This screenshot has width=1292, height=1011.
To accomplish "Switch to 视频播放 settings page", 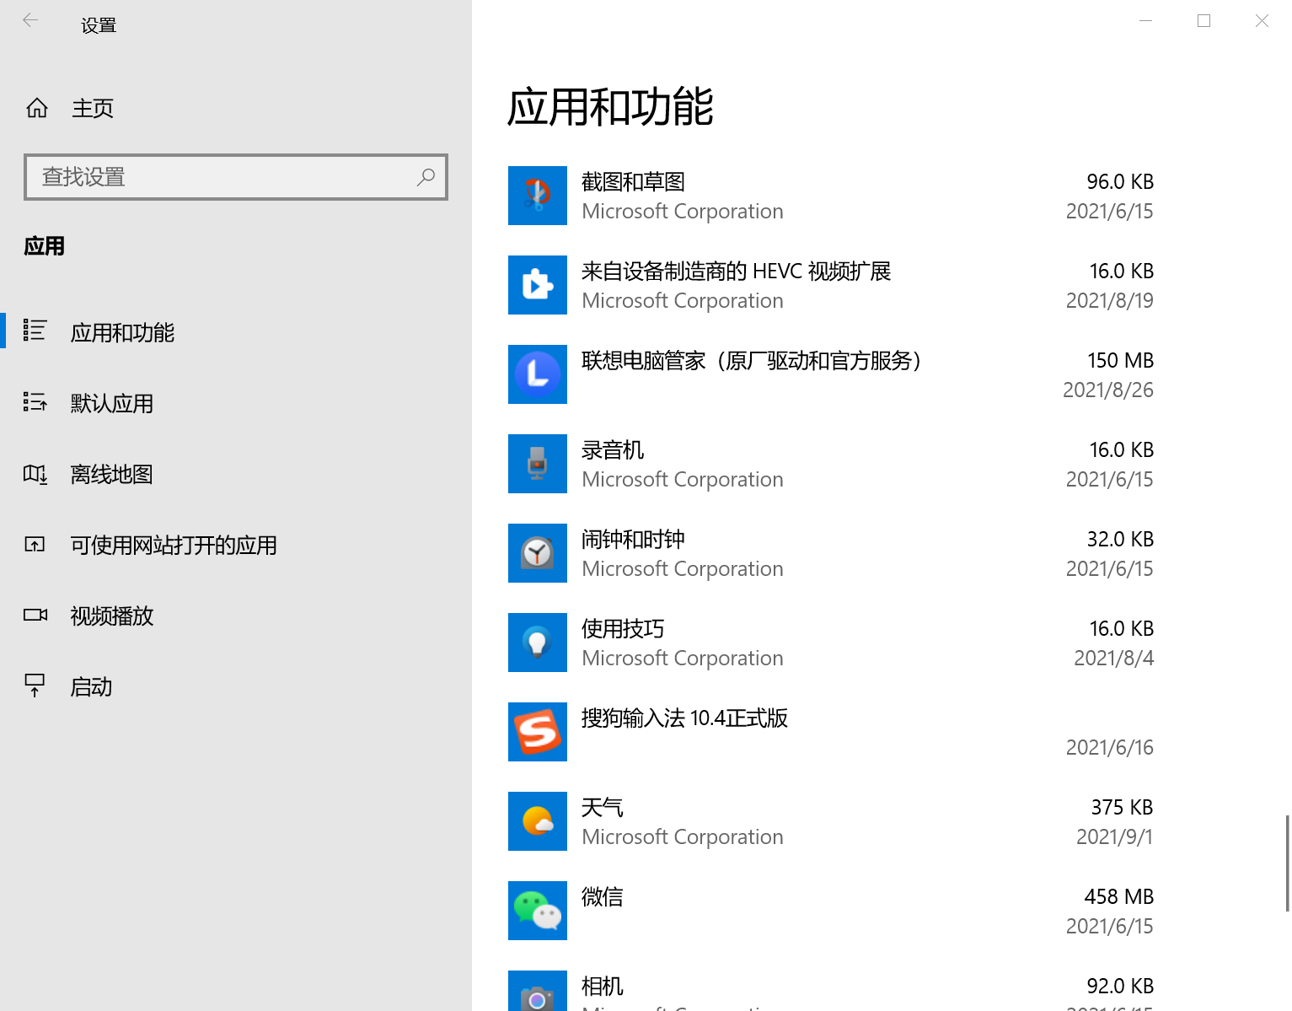I will [x=111, y=616].
